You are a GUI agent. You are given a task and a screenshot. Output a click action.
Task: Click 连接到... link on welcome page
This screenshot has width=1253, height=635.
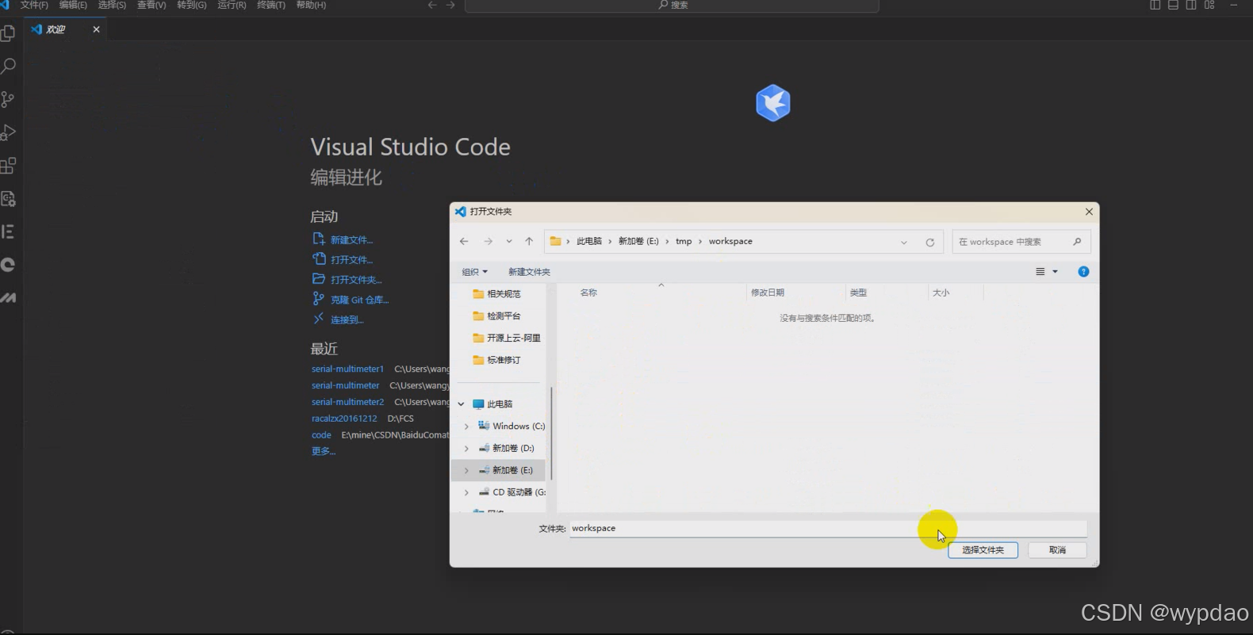click(x=347, y=319)
